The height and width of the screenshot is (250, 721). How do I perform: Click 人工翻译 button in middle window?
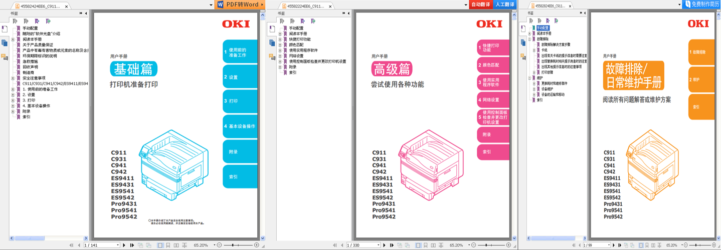tap(504, 4)
